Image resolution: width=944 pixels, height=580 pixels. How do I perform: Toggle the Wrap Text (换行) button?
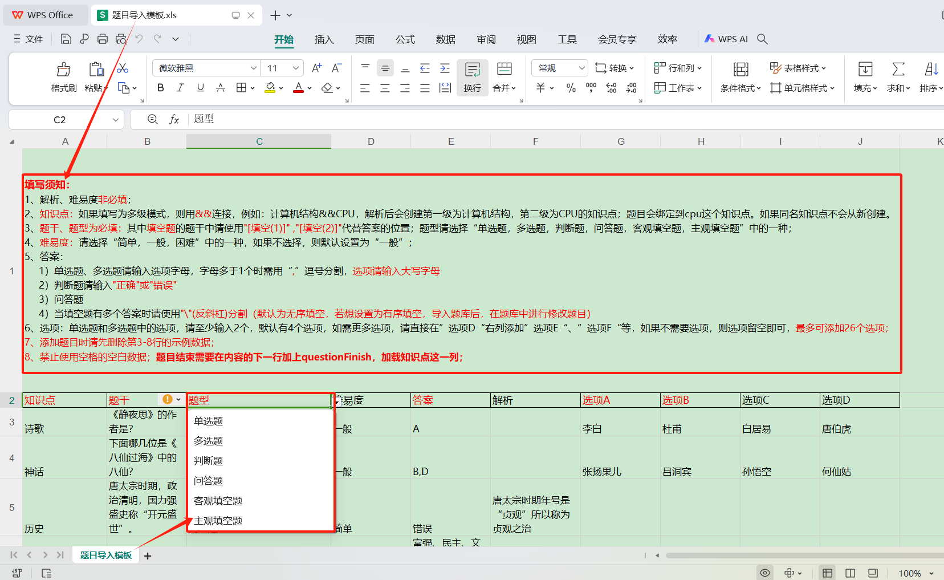[472, 77]
